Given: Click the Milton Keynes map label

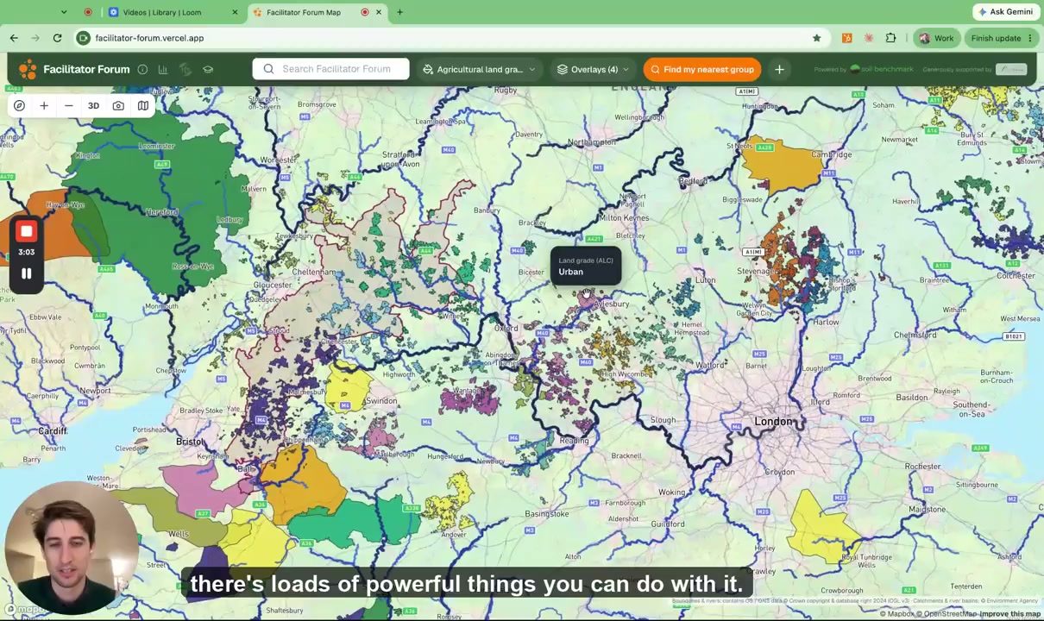Looking at the screenshot, I should coord(624,217).
